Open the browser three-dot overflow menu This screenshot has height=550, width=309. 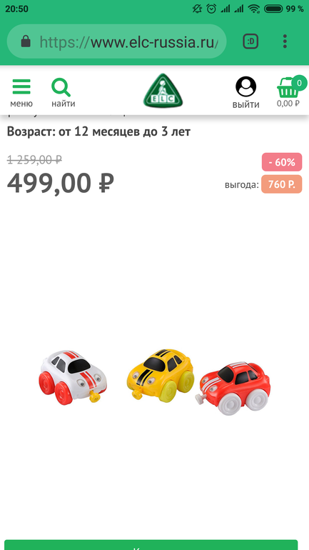[285, 41]
